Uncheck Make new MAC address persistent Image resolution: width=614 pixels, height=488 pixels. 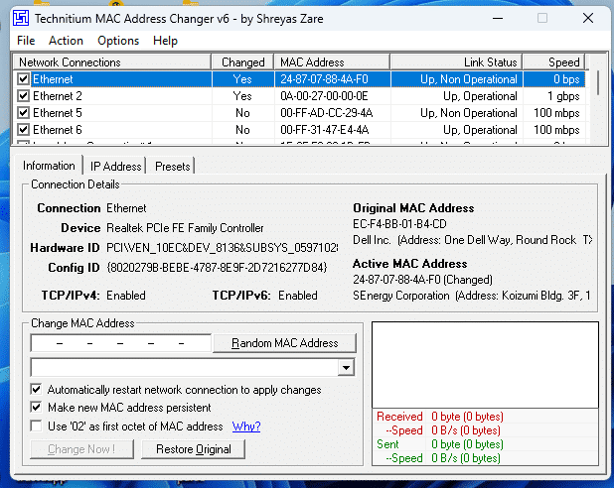pyautogui.click(x=37, y=408)
